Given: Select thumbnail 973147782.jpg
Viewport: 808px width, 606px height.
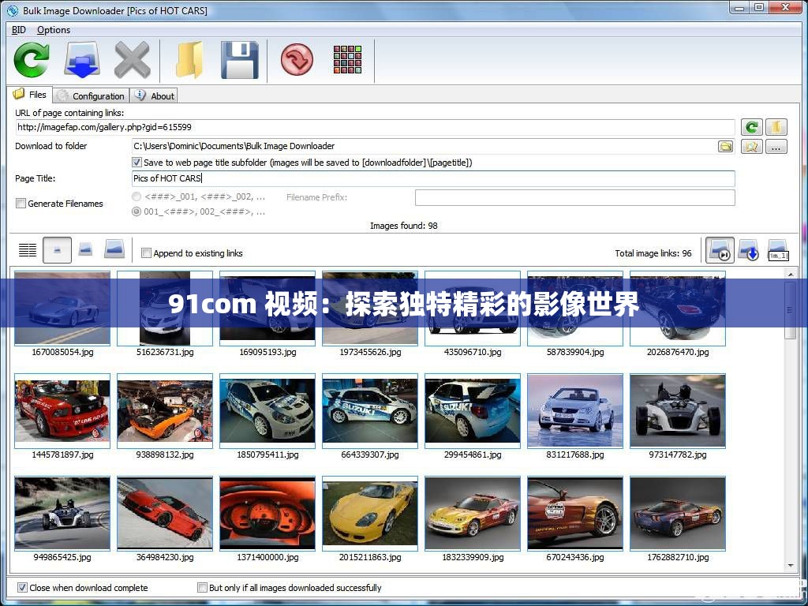Looking at the screenshot, I should pos(677,410).
